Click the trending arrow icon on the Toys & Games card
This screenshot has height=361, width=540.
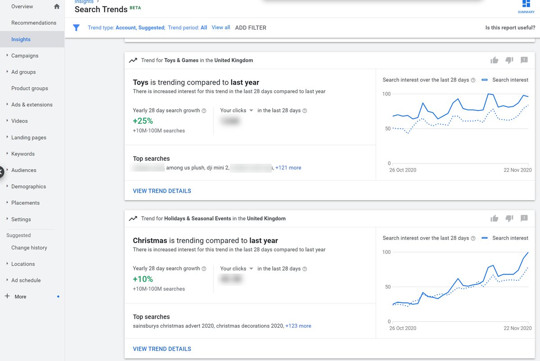(133, 60)
